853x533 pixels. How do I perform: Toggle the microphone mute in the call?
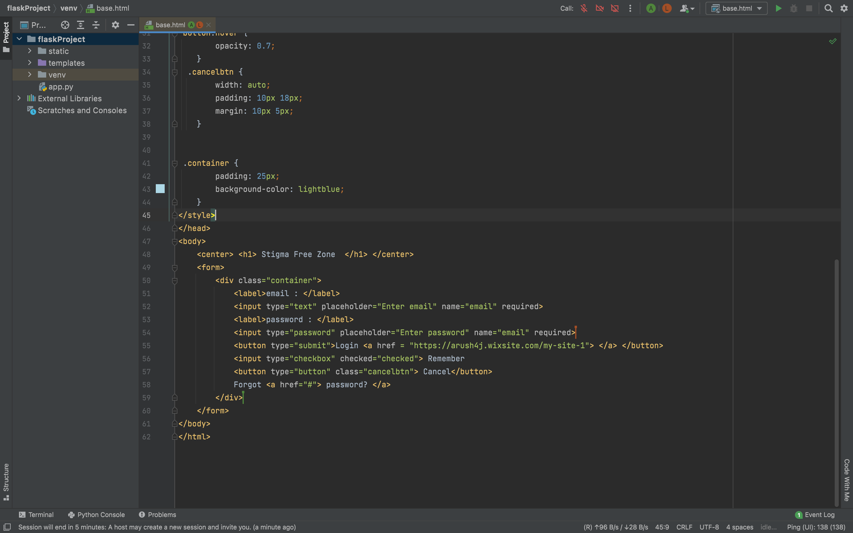tap(584, 8)
